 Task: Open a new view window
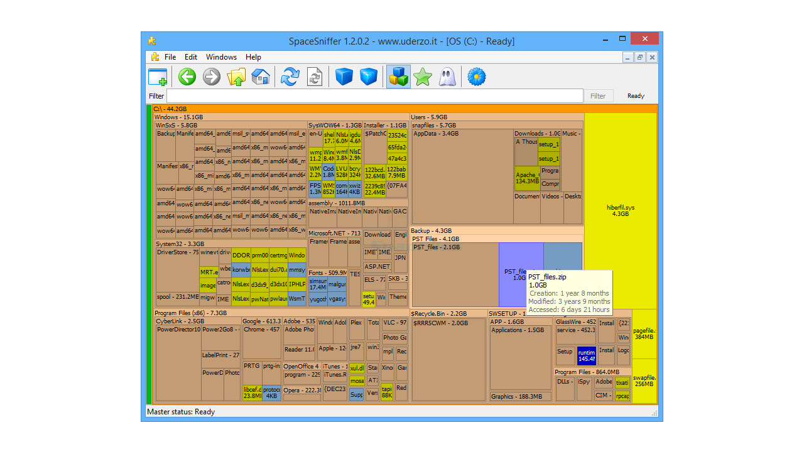pyautogui.click(x=158, y=77)
